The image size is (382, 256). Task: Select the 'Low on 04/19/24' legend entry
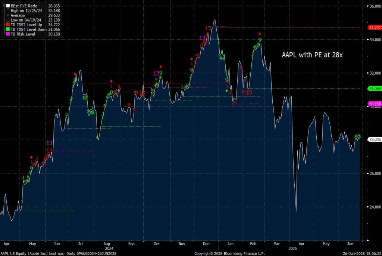click(26, 20)
